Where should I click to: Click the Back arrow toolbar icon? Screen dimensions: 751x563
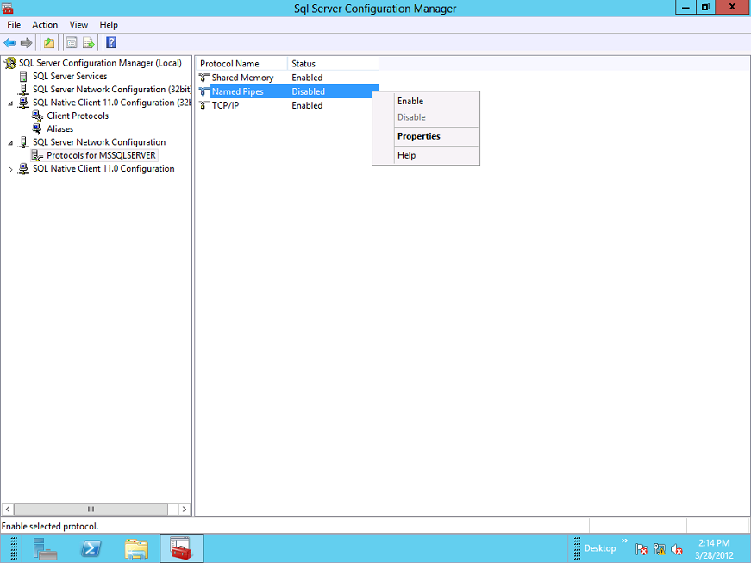pos(9,43)
